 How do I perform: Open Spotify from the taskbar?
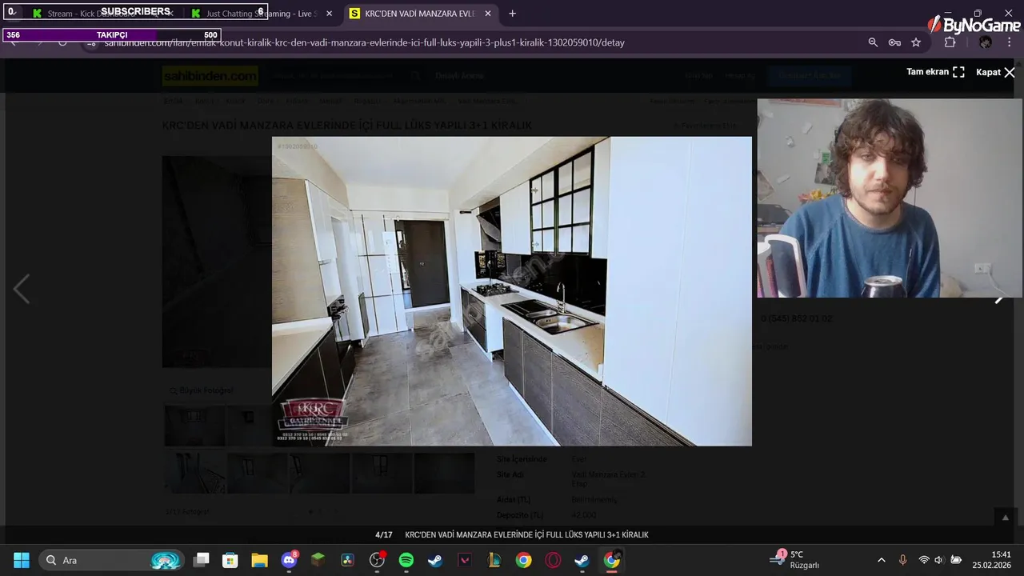[x=406, y=560]
